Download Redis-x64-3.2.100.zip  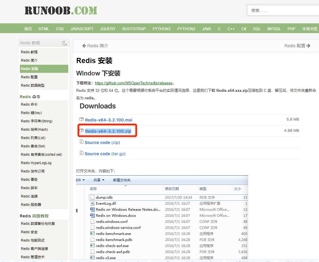point(108,131)
